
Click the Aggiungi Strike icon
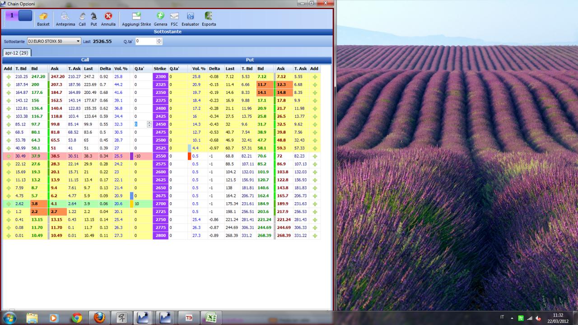(x=136, y=19)
